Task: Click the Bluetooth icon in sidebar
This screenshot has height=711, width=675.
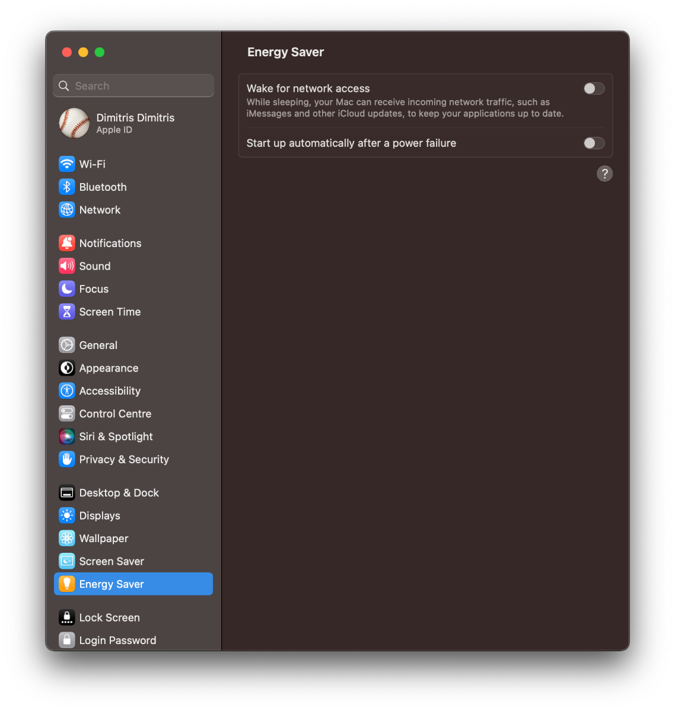Action: tap(67, 187)
